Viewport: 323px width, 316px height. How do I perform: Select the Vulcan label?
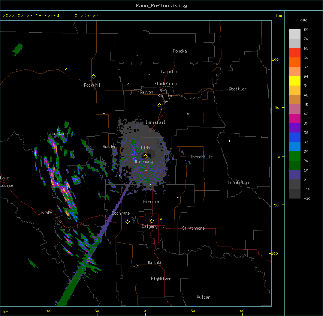point(203,297)
